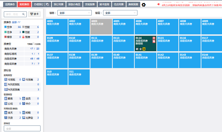Filter guests by 公司 tag

[x=13, y=103]
